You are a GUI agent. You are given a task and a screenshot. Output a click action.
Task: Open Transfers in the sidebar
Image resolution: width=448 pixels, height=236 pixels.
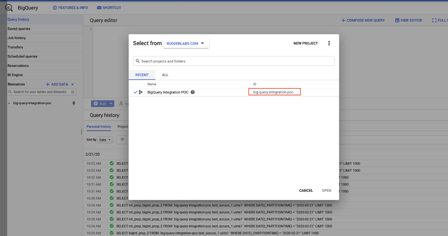click(x=15, y=47)
